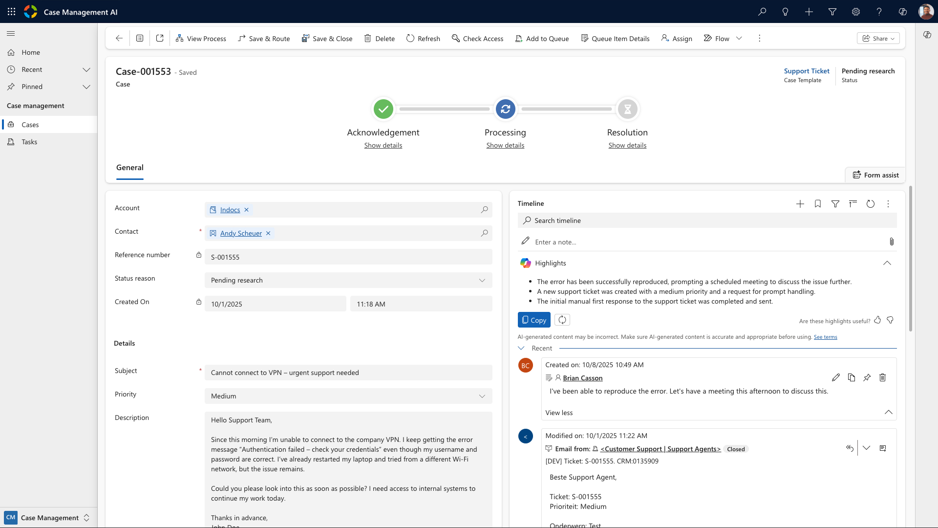
Task: Give thumbs up for the highlights
Action: [877, 320]
